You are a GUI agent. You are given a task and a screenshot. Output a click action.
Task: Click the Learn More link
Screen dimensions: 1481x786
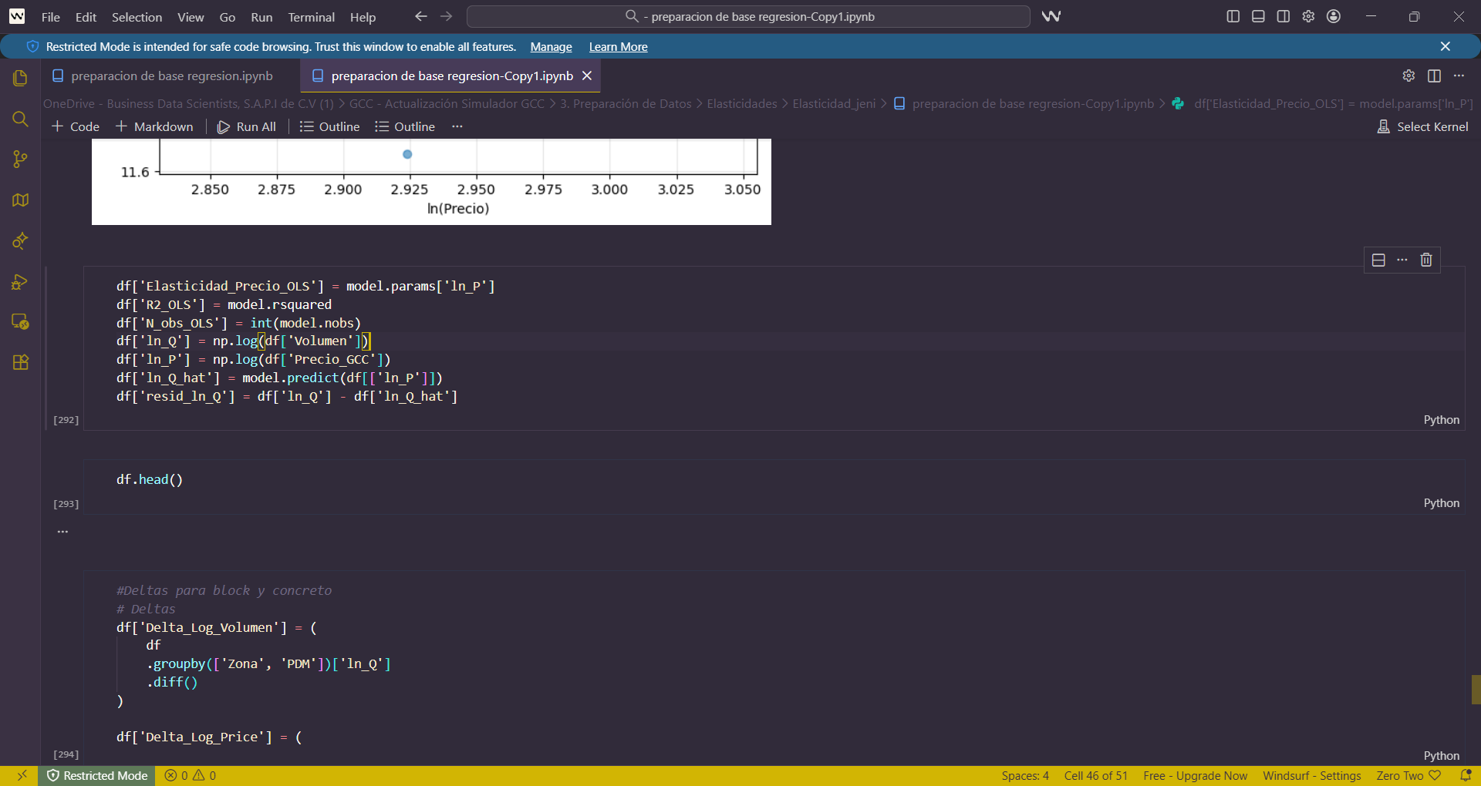coord(618,47)
